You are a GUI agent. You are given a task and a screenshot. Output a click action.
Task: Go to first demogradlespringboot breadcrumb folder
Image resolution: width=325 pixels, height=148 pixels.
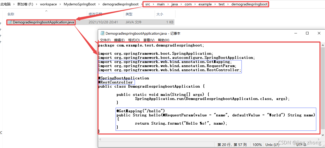[x=120, y=4]
